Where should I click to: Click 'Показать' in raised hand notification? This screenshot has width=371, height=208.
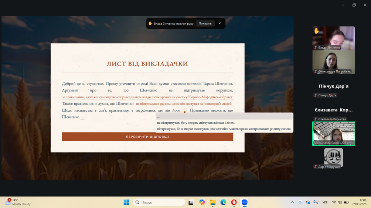(205, 24)
